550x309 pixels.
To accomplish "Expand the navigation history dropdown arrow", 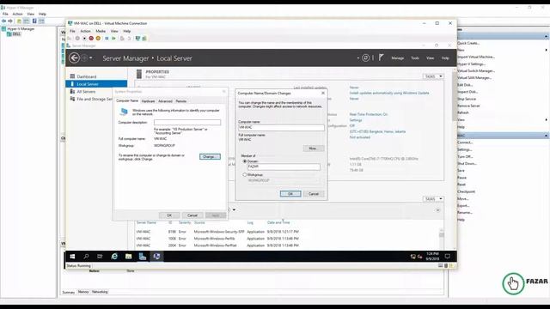I will [91, 58].
